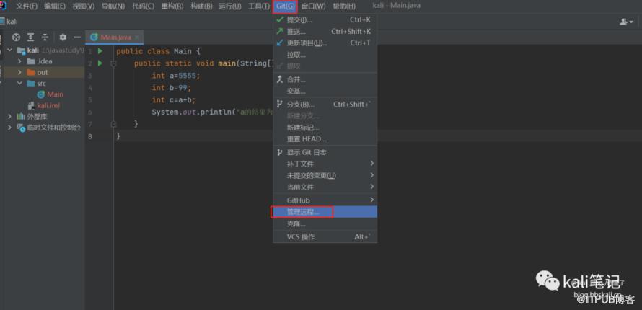Expand the 临时文件和控制台 node
Viewport: 642px width, 310px height.
pos(9,128)
